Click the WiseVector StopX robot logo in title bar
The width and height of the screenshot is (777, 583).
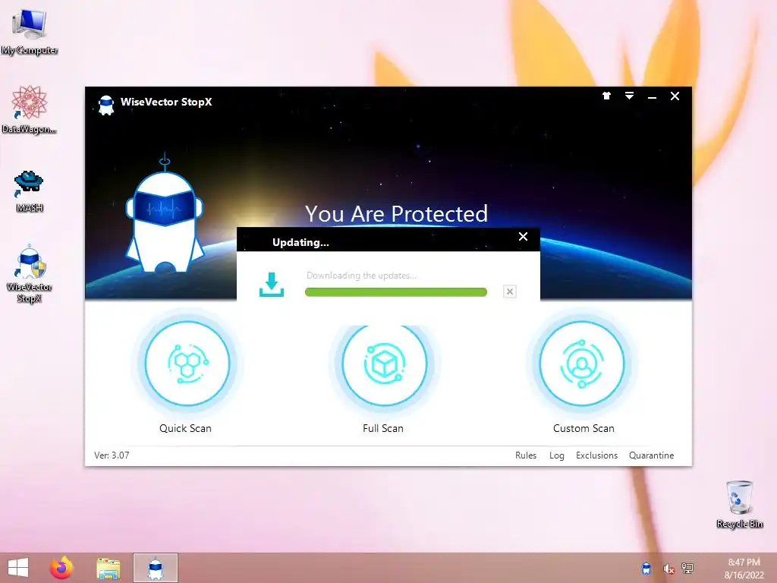tap(105, 104)
